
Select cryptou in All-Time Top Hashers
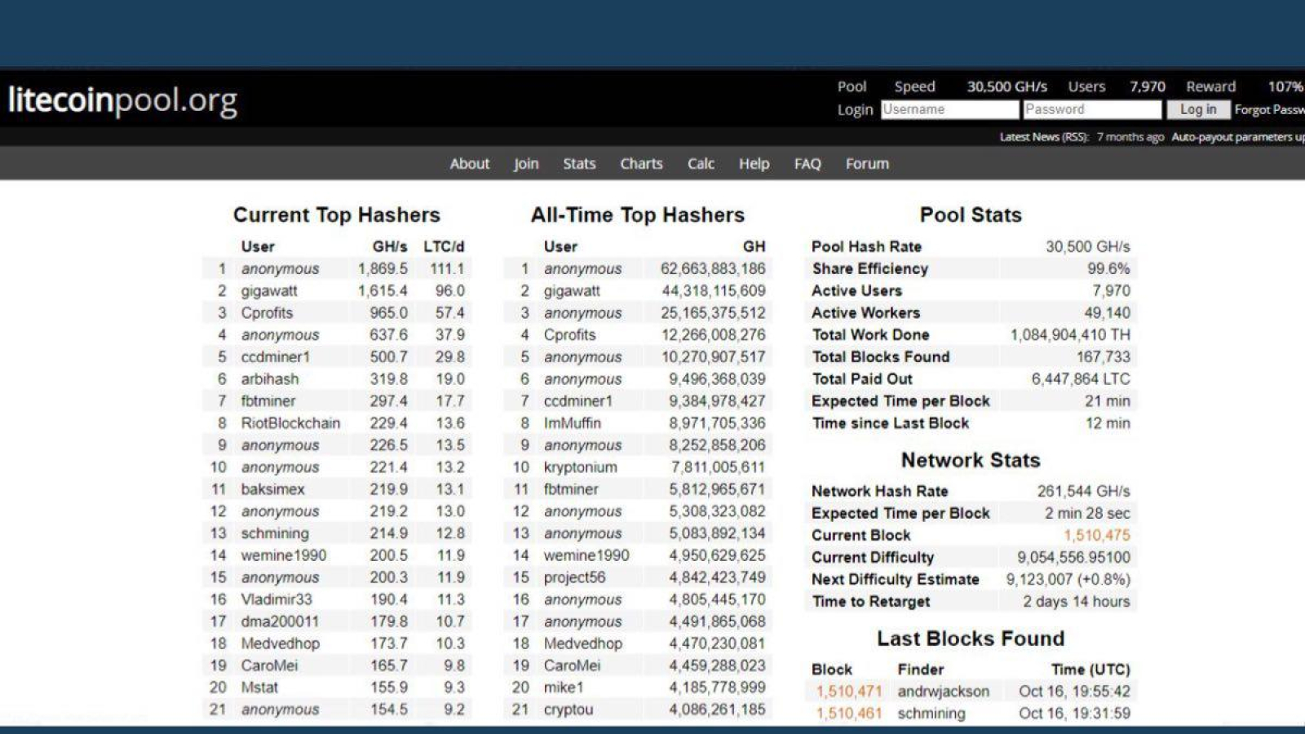coord(568,710)
